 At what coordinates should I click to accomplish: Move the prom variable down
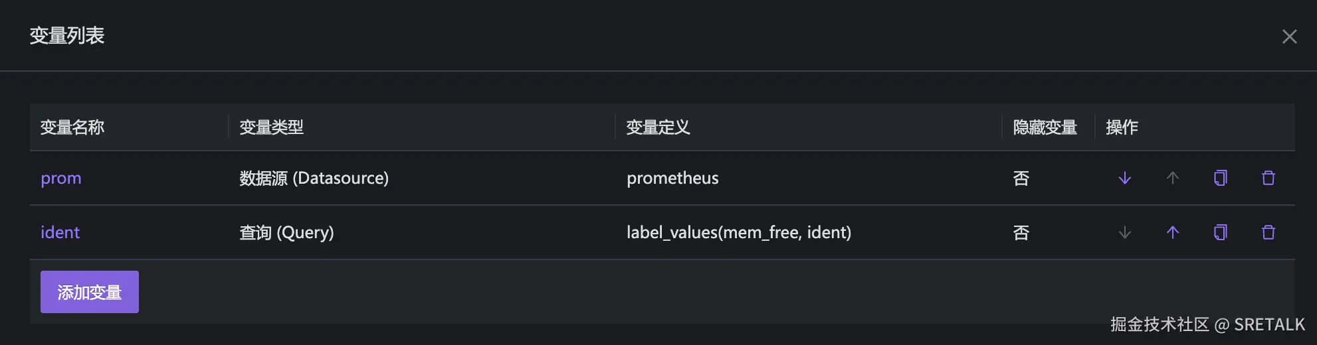click(1124, 178)
